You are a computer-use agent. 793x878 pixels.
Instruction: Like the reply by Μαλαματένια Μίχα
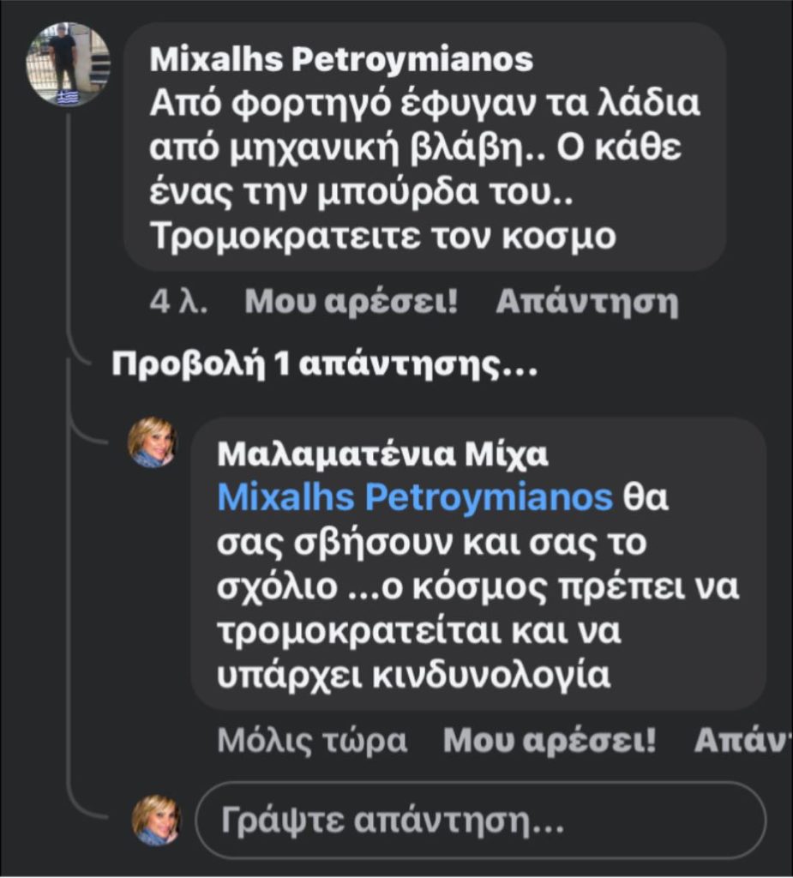549,740
